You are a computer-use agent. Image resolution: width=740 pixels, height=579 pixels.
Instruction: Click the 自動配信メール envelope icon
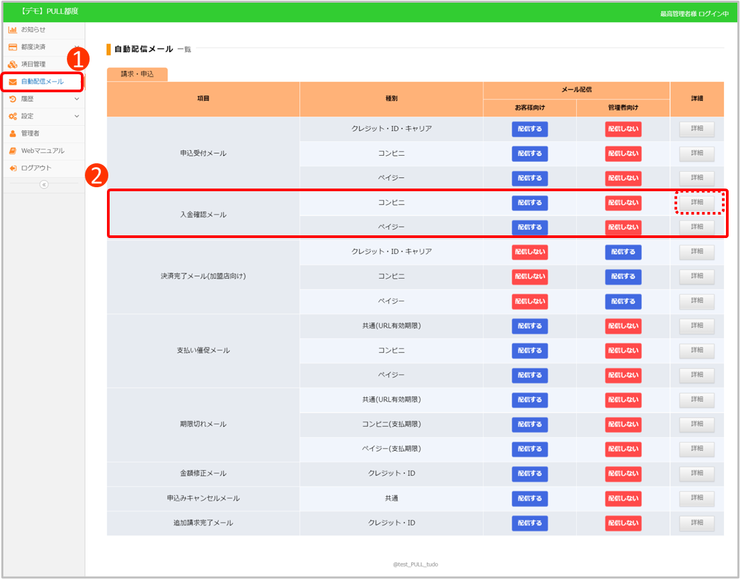click(13, 82)
